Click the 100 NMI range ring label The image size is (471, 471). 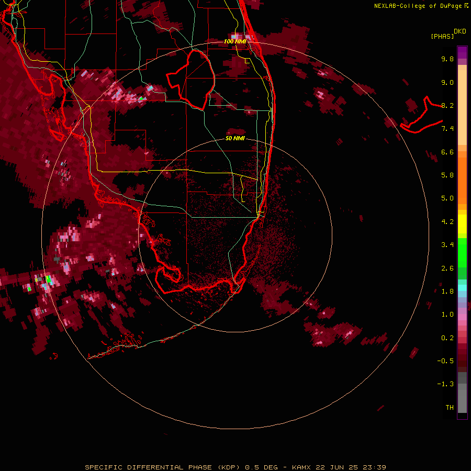coord(235,41)
